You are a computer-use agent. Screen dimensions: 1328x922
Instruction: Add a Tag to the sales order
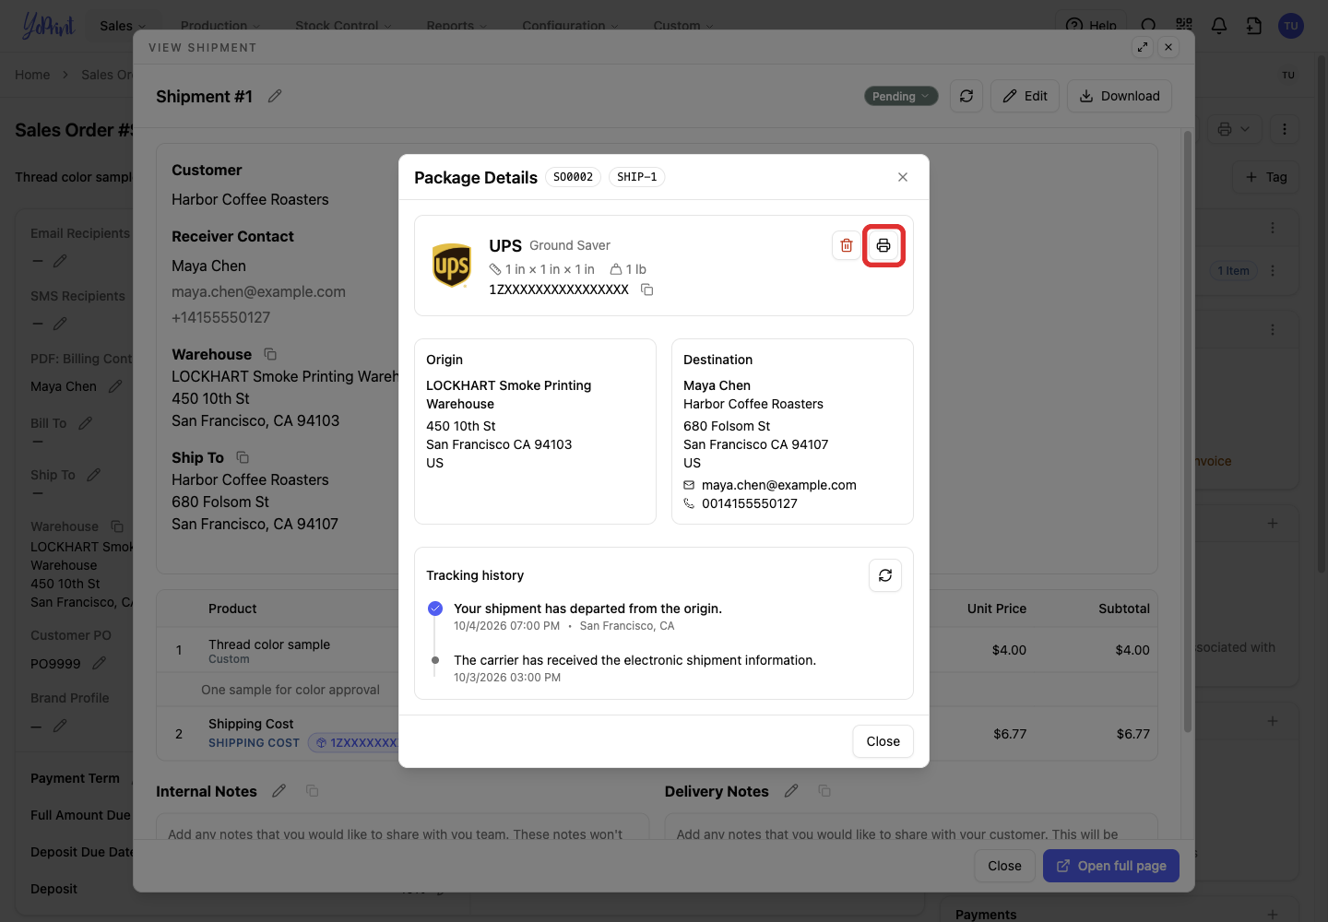[1266, 177]
